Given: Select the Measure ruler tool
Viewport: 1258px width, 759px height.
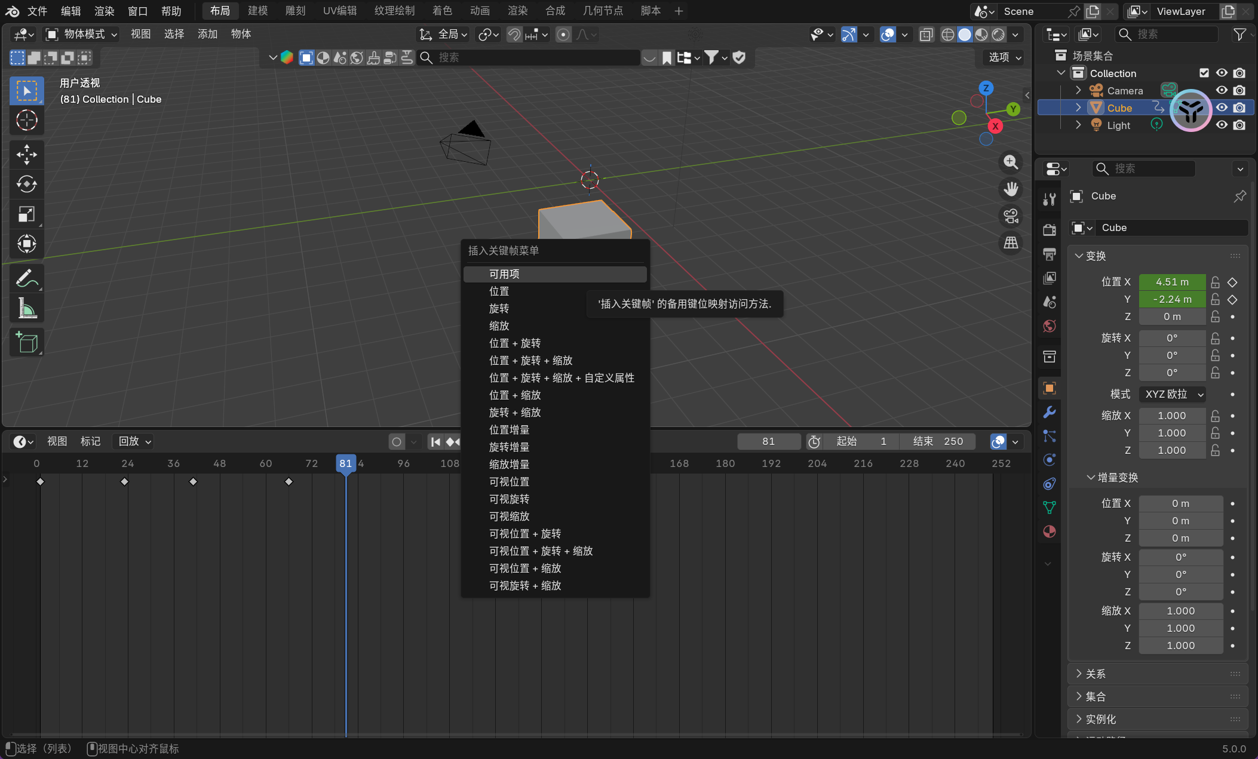Looking at the screenshot, I should [x=26, y=308].
